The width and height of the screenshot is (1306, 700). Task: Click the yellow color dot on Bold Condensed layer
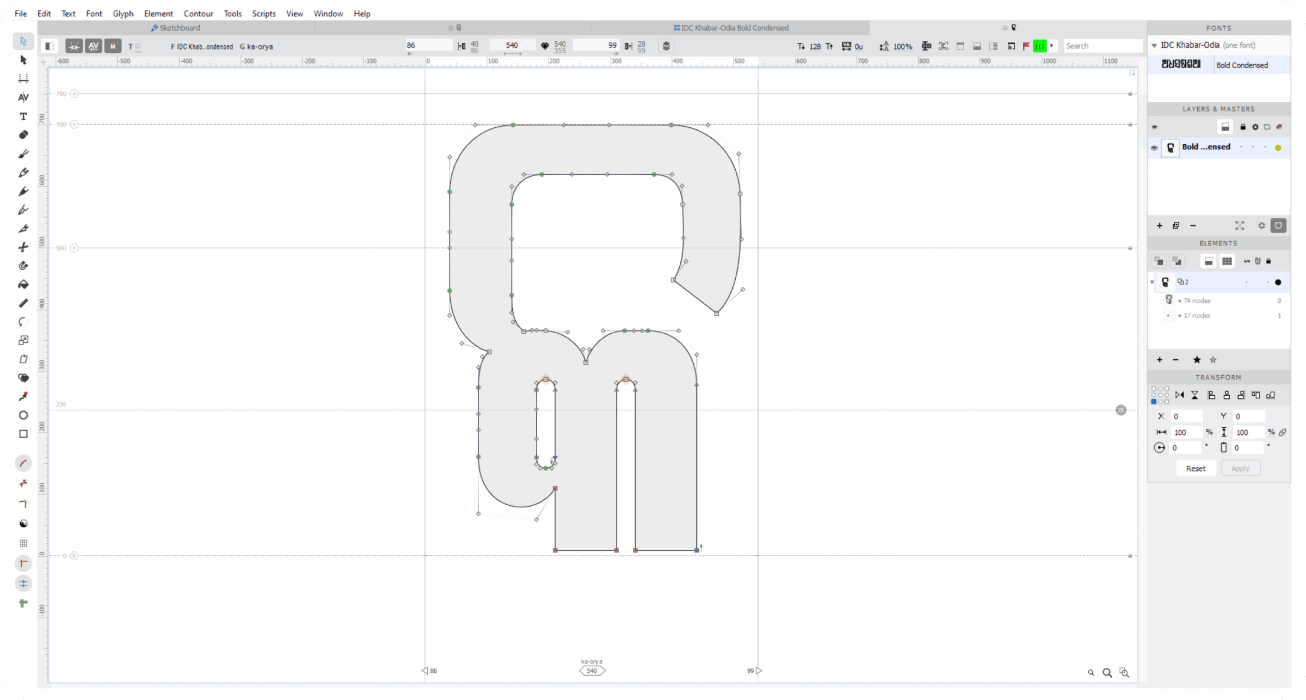(x=1278, y=148)
